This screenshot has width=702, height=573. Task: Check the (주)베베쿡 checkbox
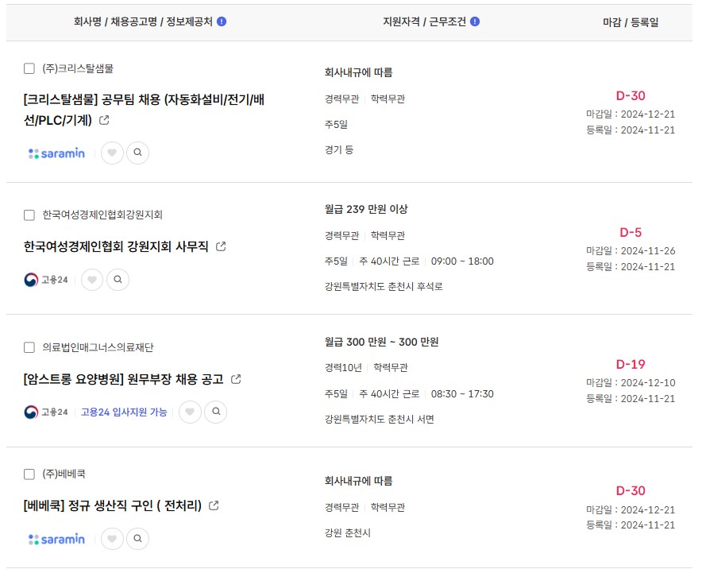[29, 474]
